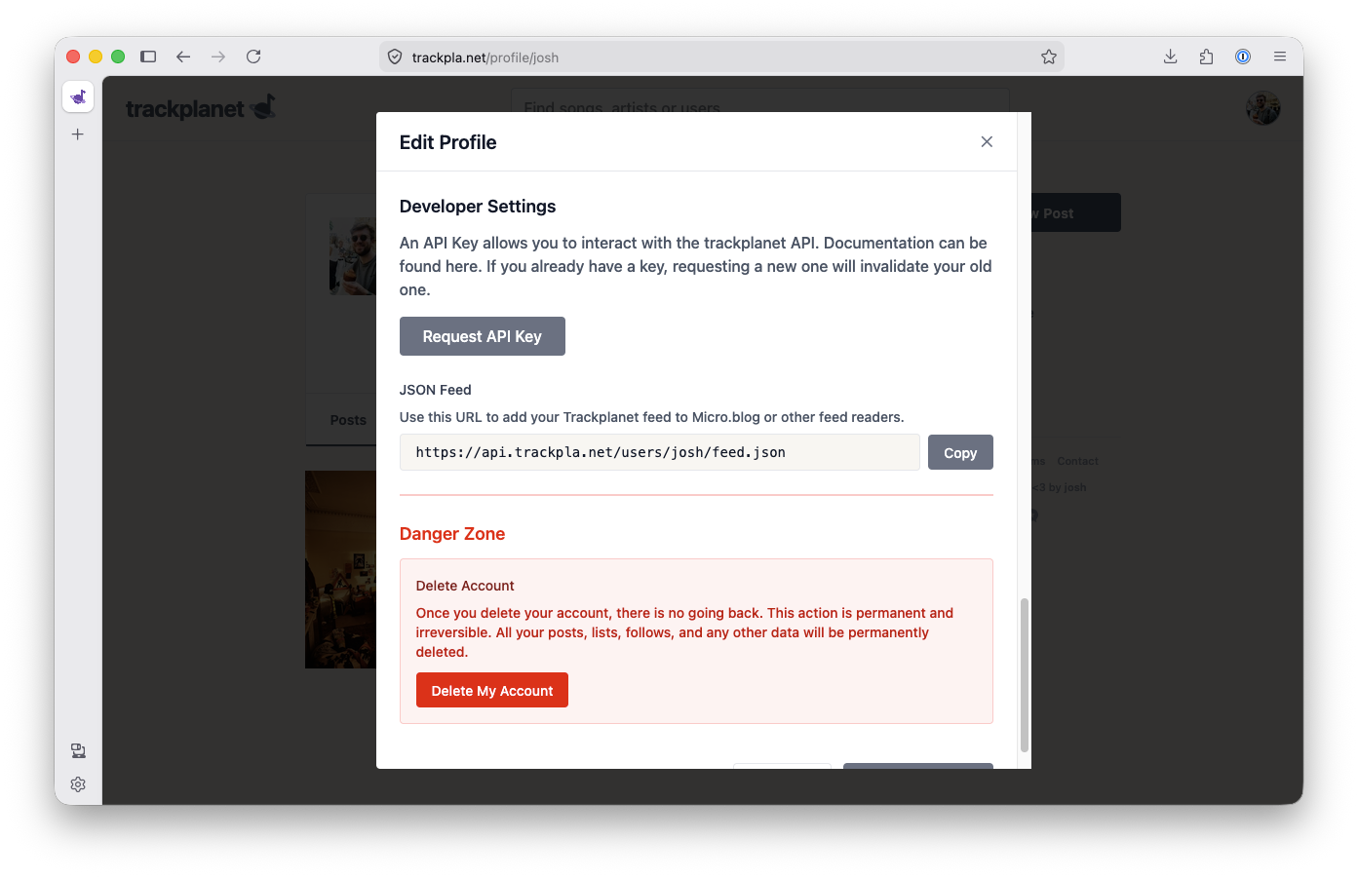Click the shield icon in address bar

[x=395, y=57]
